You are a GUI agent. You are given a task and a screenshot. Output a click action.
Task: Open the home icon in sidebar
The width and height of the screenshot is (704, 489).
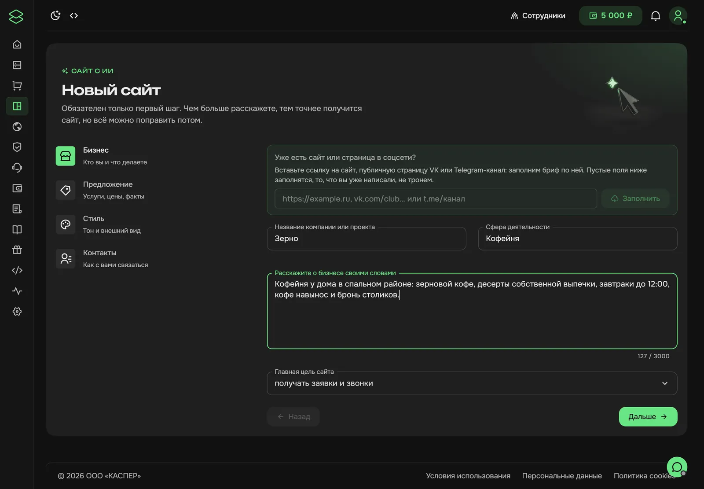click(17, 44)
